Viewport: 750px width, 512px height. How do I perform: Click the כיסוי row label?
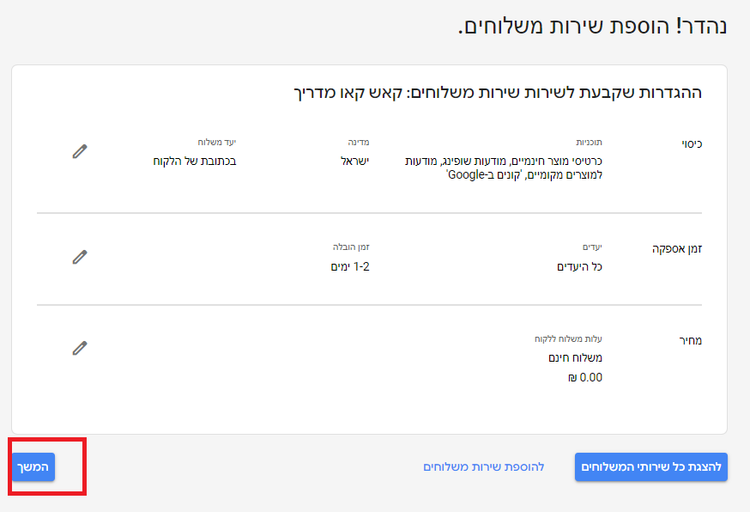[x=692, y=143]
